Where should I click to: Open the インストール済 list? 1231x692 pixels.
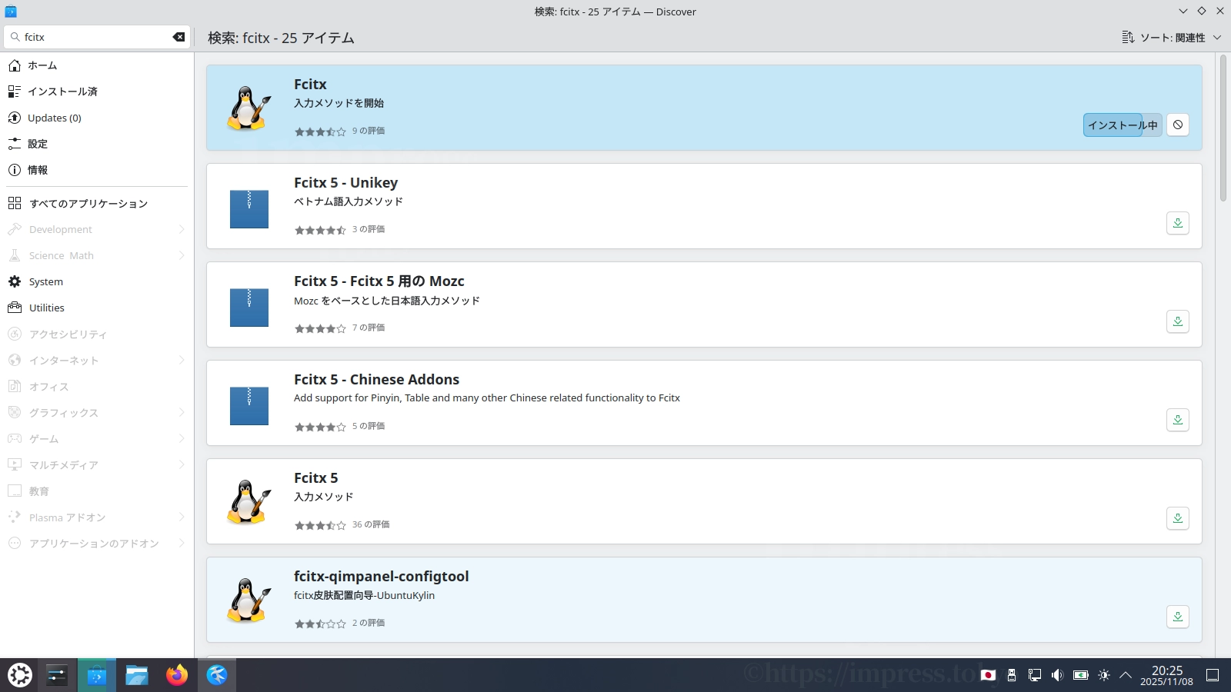pyautogui.click(x=97, y=91)
